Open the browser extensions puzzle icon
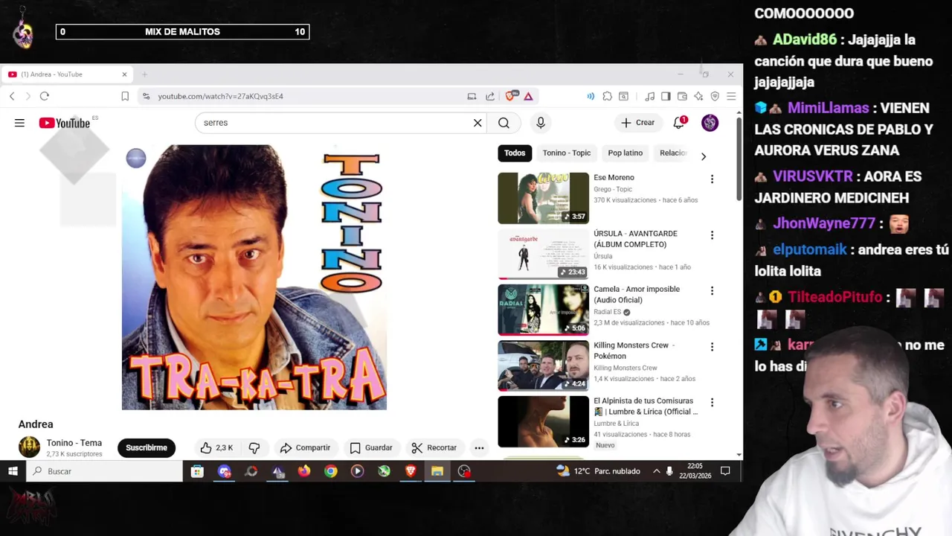 click(x=607, y=96)
